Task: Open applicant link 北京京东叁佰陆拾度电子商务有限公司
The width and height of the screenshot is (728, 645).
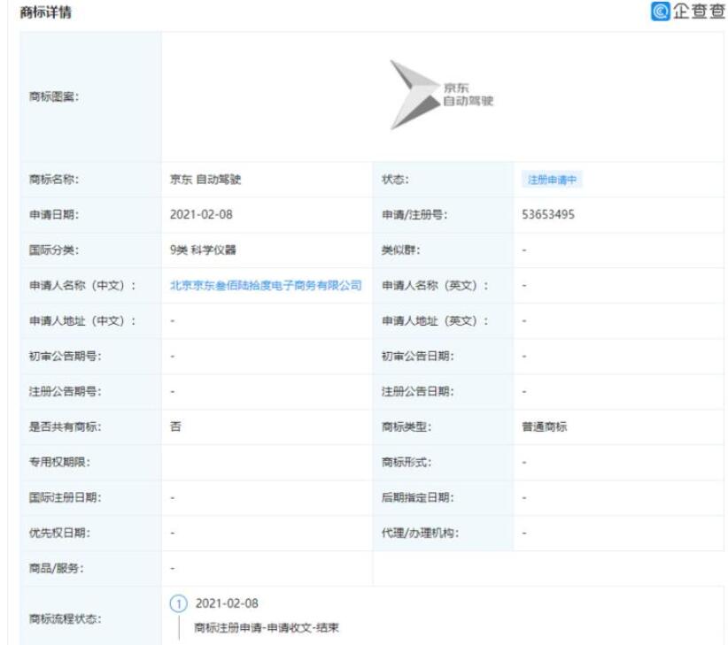Action: click(x=266, y=285)
